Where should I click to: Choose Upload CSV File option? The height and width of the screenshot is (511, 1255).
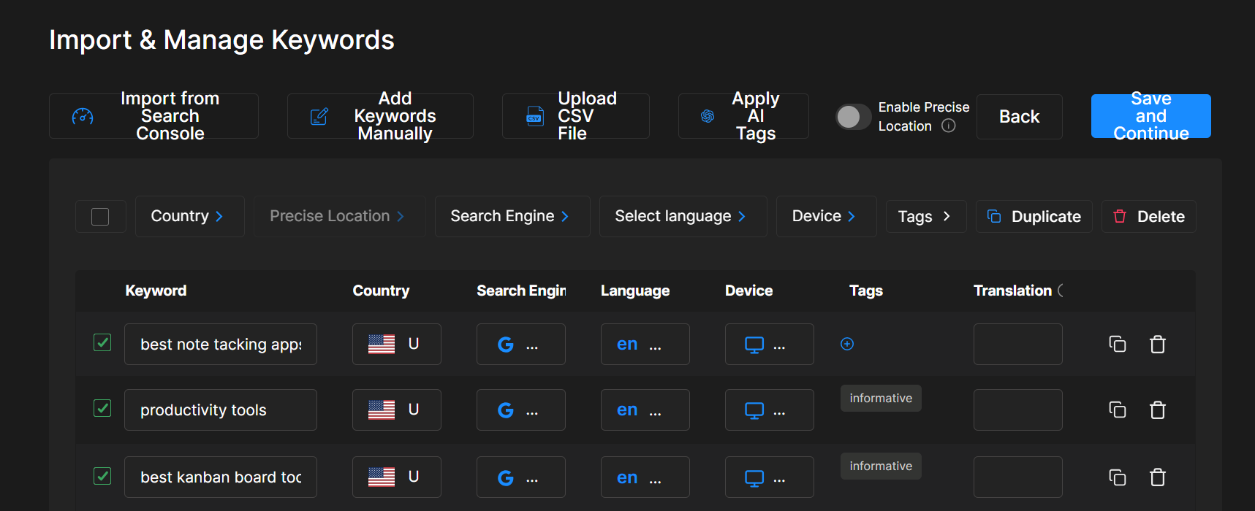pyautogui.click(x=575, y=116)
